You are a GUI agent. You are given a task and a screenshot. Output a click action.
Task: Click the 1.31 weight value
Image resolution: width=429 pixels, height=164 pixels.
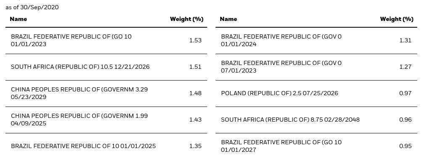pyautogui.click(x=405, y=40)
